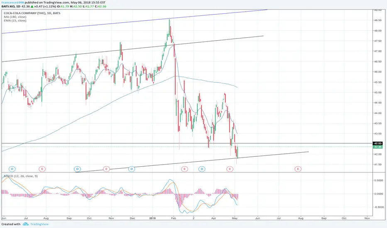Select the MA (180, close) indicator legend
This screenshot has height=228, width=387.
coord(15,17)
